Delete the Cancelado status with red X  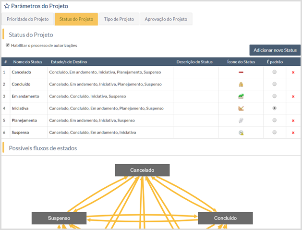click(293, 72)
